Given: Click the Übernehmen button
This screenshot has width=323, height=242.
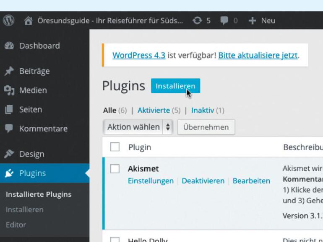Looking at the screenshot, I should pos(206,127).
